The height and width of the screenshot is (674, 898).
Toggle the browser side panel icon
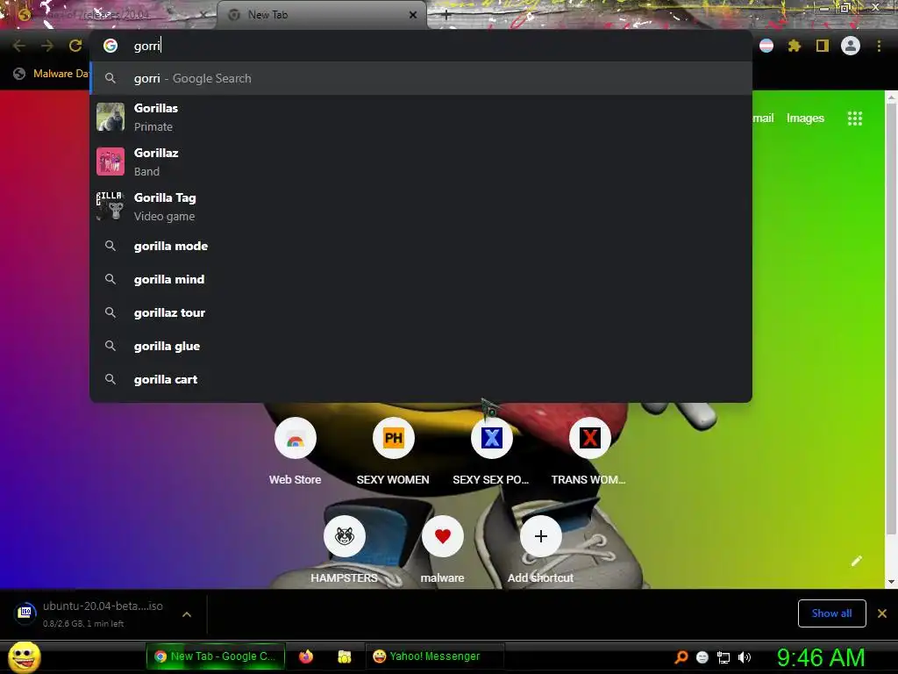[823, 46]
